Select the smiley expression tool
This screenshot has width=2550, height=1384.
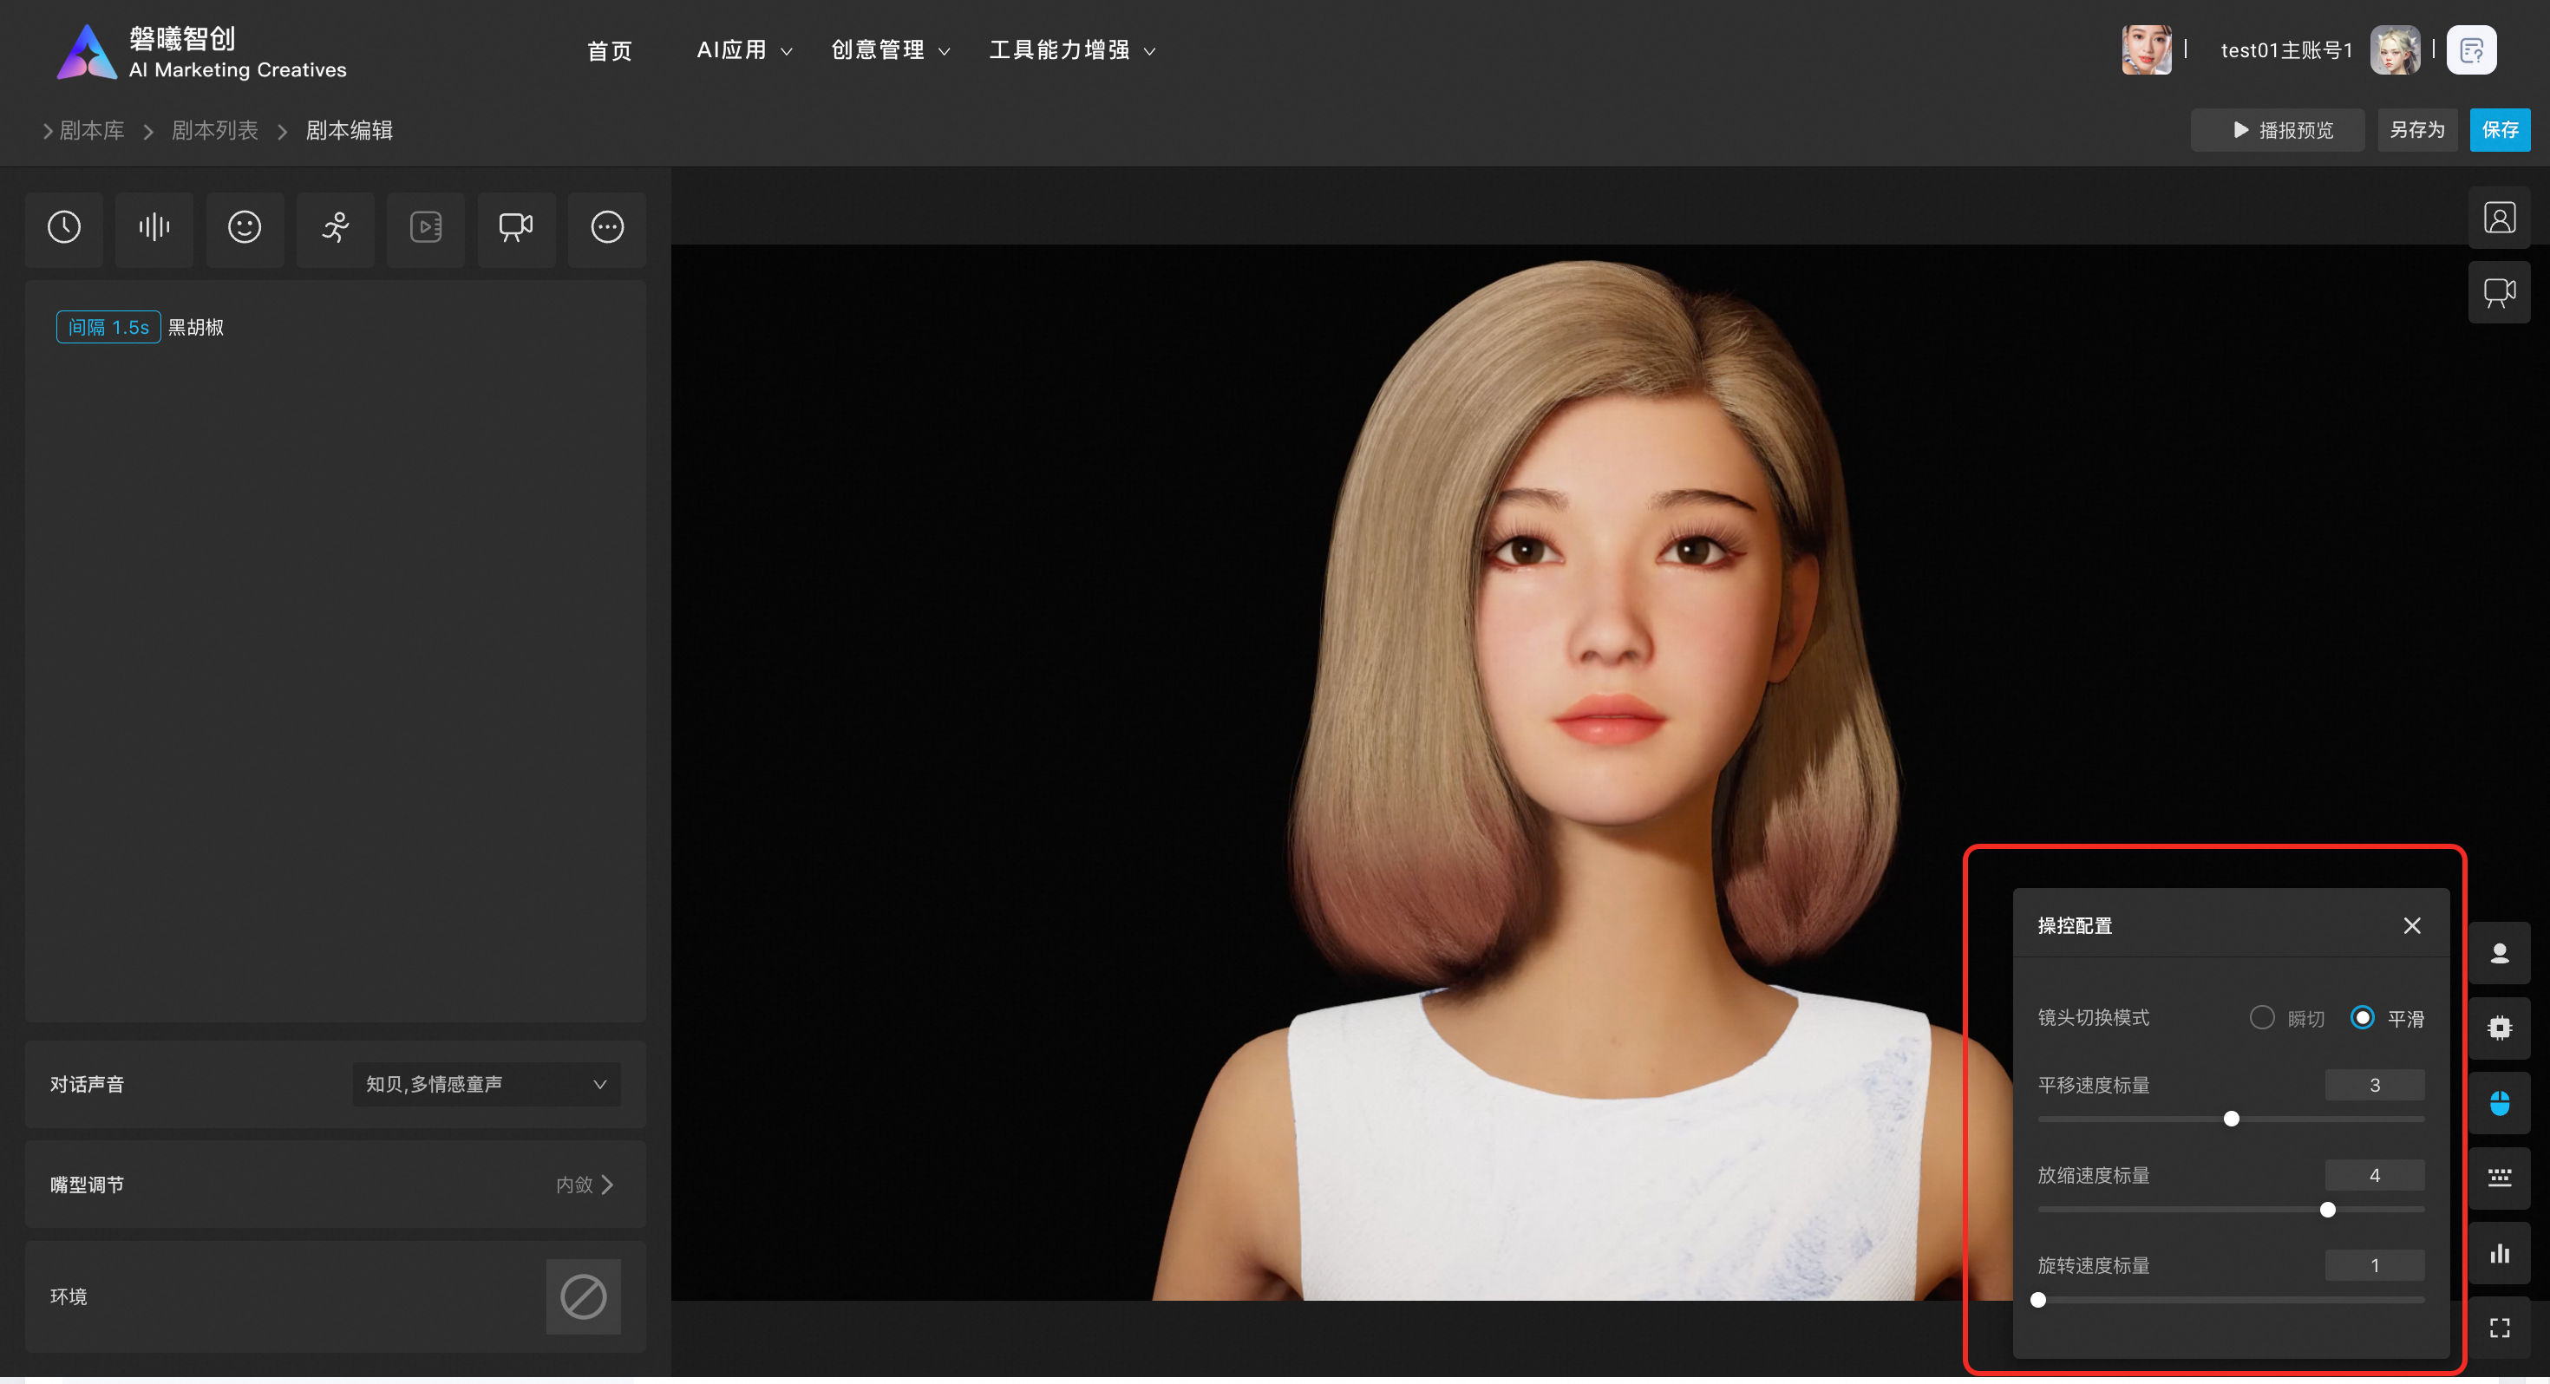click(245, 228)
